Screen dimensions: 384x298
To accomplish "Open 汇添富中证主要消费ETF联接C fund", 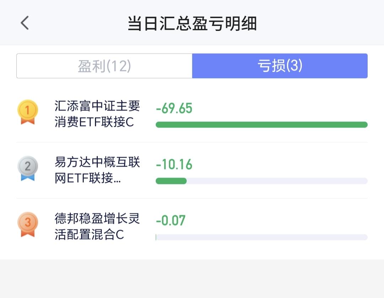I will [x=97, y=114].
